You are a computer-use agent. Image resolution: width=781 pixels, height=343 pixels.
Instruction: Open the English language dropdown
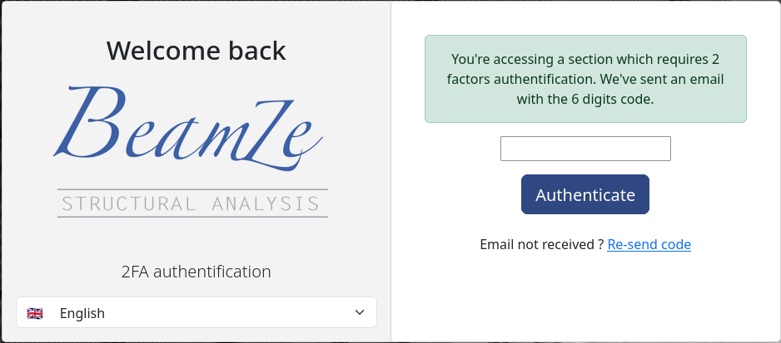(196, 312)
